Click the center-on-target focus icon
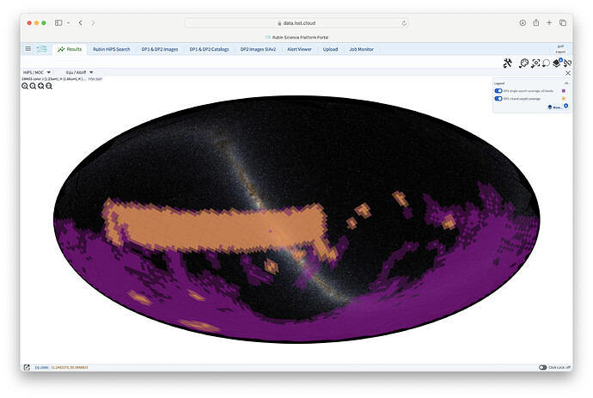This screenshot has width=593, height=398. pos(535,63)
